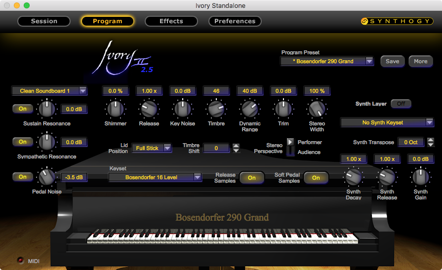442x270 pixels.
Task: Click the Sustain Resonance knob
Action: pyautogui.click(x=47, y=109)
